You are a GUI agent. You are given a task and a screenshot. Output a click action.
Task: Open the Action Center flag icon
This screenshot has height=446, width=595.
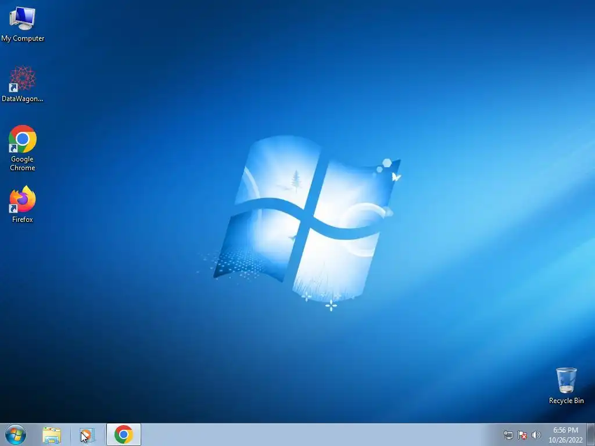pos(522,435)
